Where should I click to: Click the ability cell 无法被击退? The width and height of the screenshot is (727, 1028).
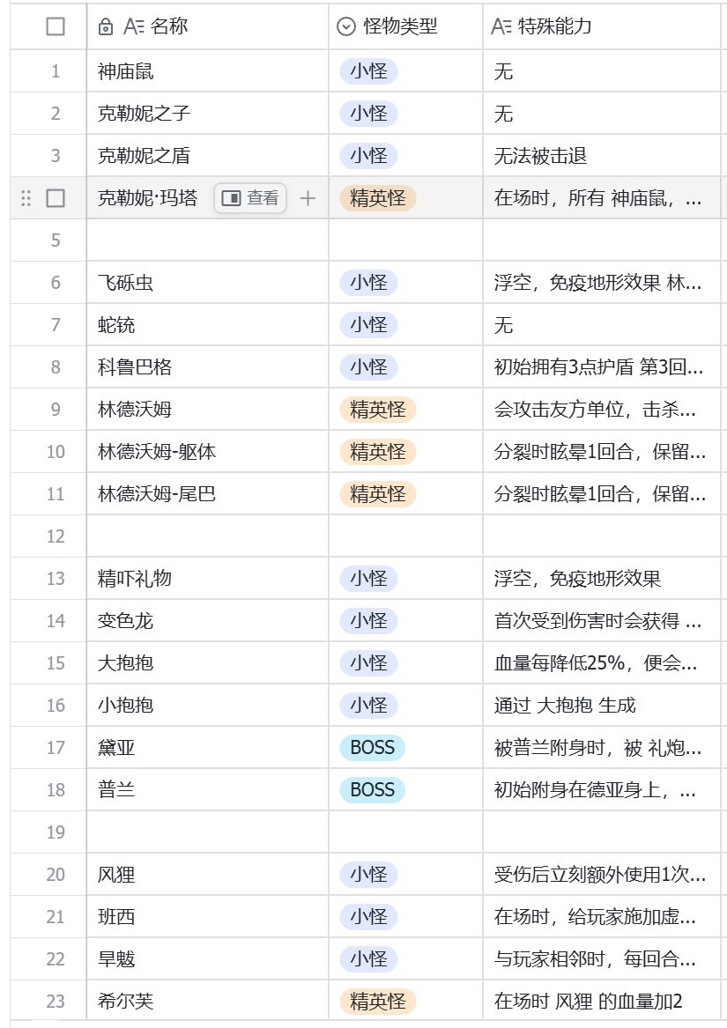(x=601, y=156)
